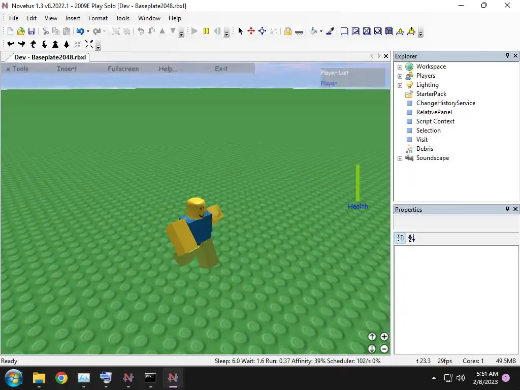Click the Cut scissors icon
Image resolution: width=520 pixels, height=390 pixels.
click(x=46, y=31)
